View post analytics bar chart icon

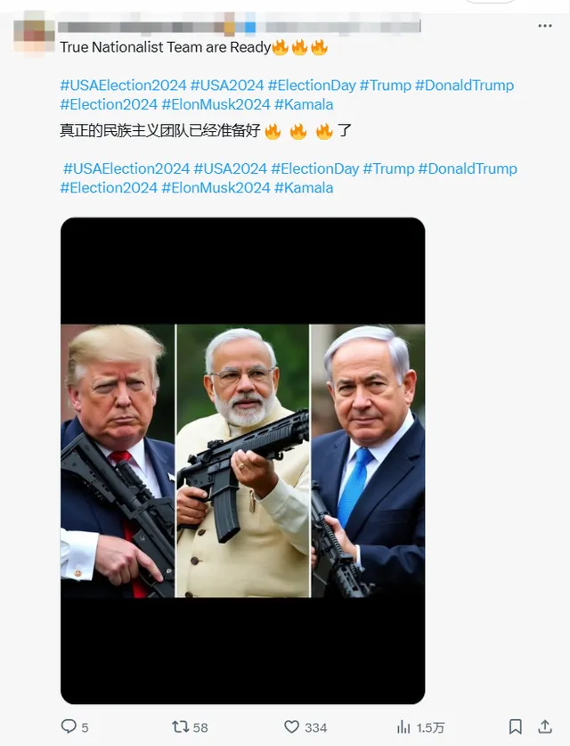tap(403, 726)
